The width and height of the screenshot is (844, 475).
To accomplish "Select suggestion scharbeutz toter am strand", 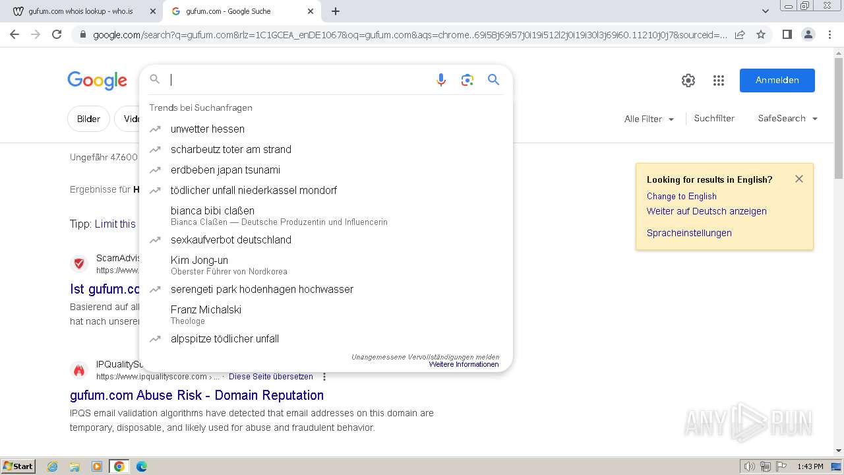I will (326, 150).
